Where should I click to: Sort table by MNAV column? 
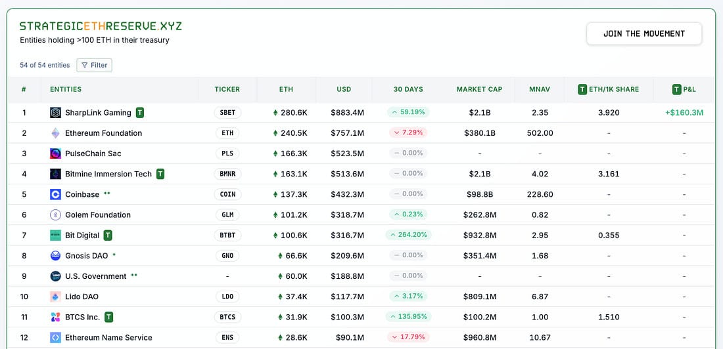pos(540,89)
